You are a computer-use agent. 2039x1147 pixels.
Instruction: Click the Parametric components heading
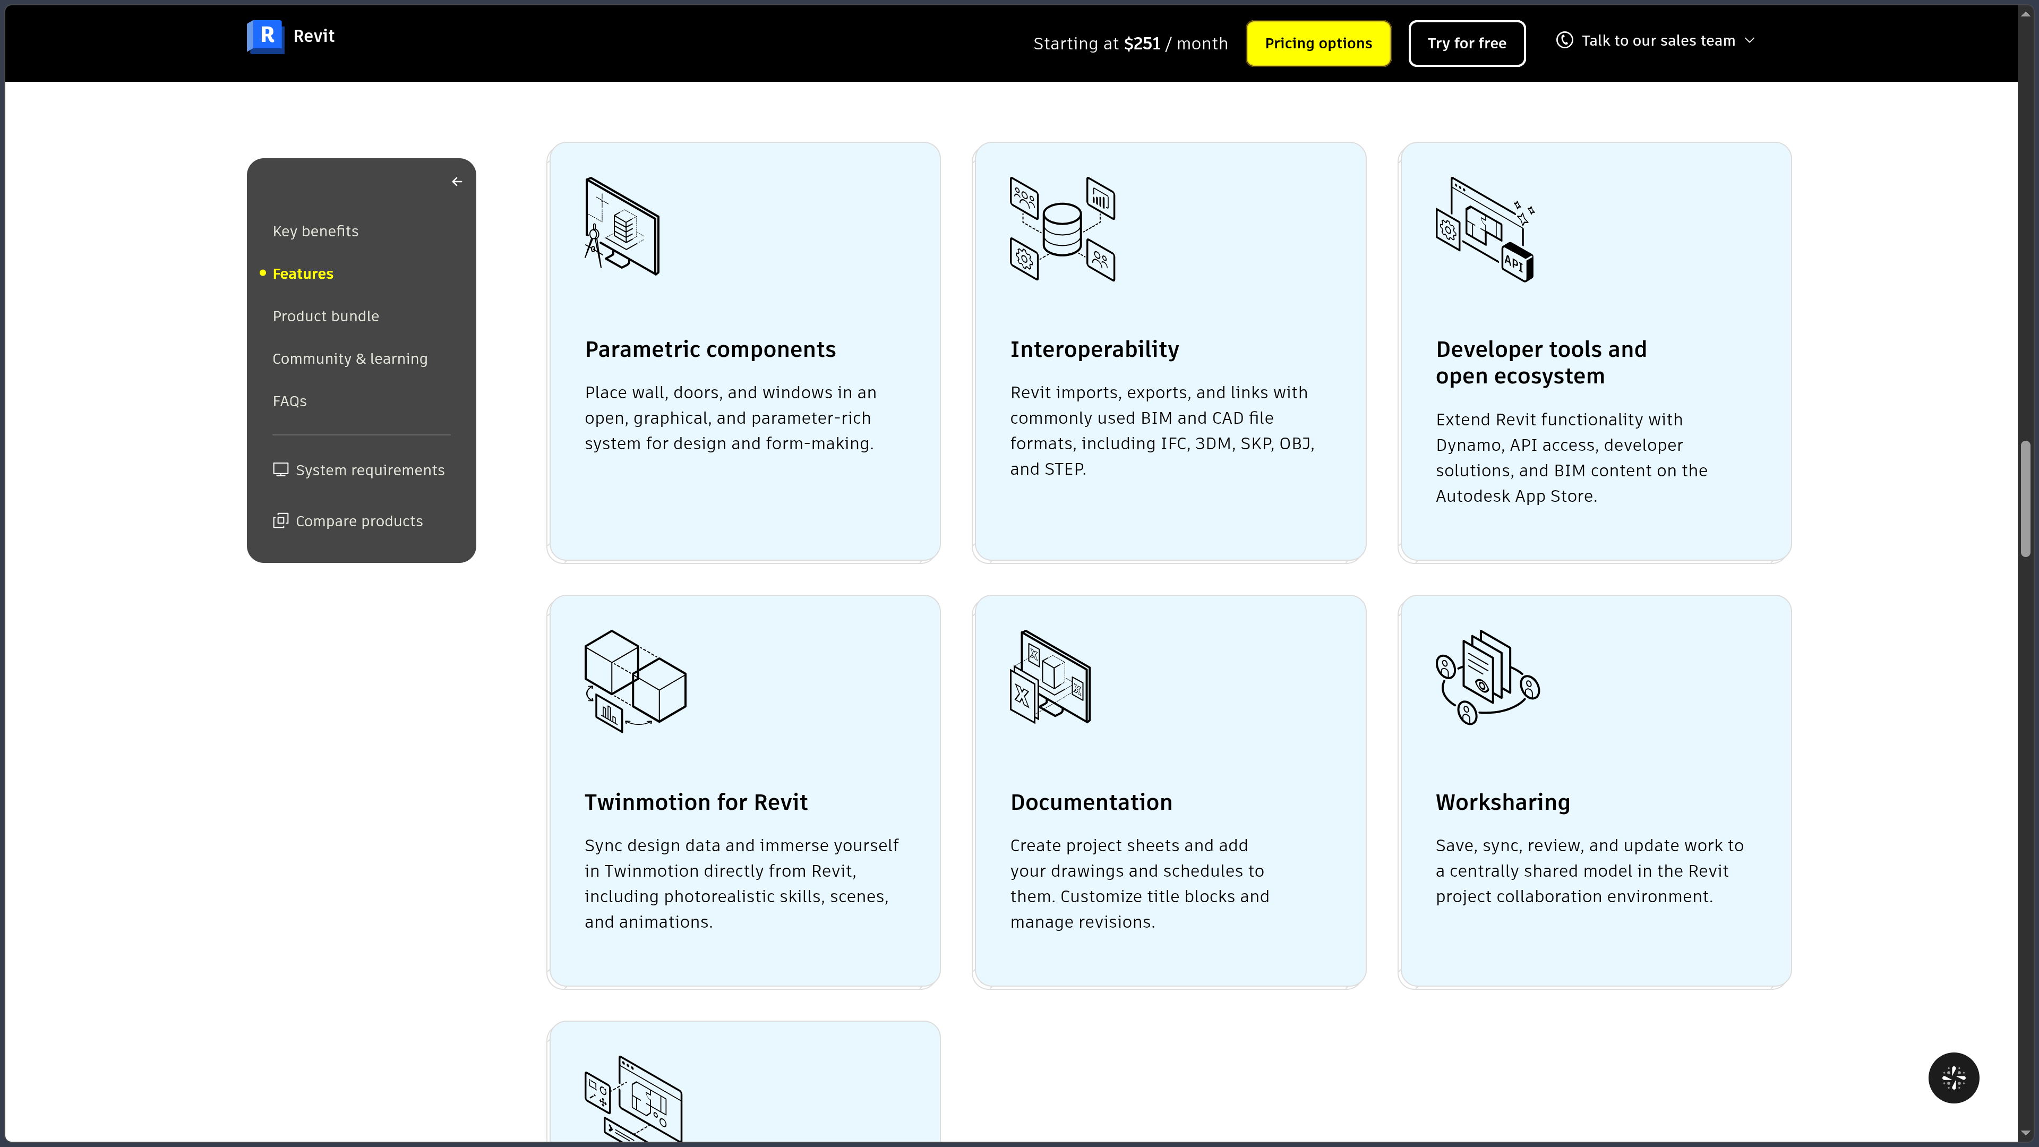[710, 349]
